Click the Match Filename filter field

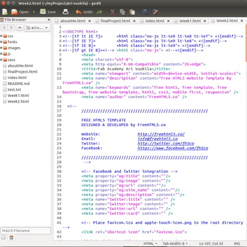(x=25, y=231)
